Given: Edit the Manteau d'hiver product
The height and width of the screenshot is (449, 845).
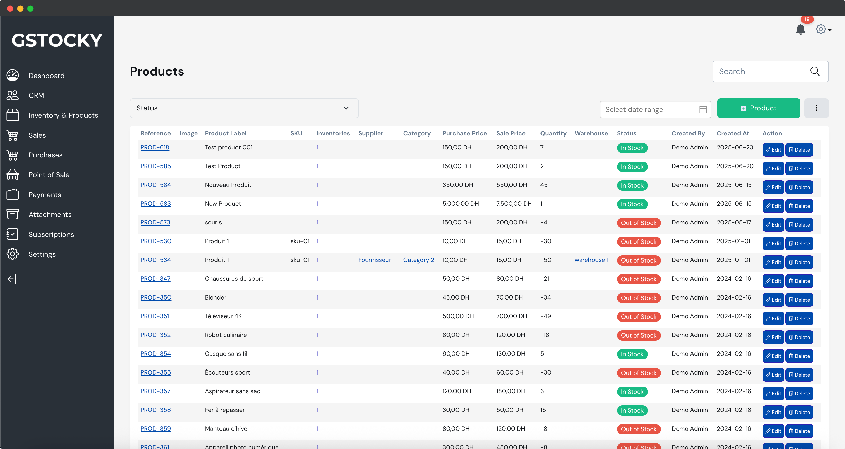Looking at the screenshot, I should coord(773,431).
